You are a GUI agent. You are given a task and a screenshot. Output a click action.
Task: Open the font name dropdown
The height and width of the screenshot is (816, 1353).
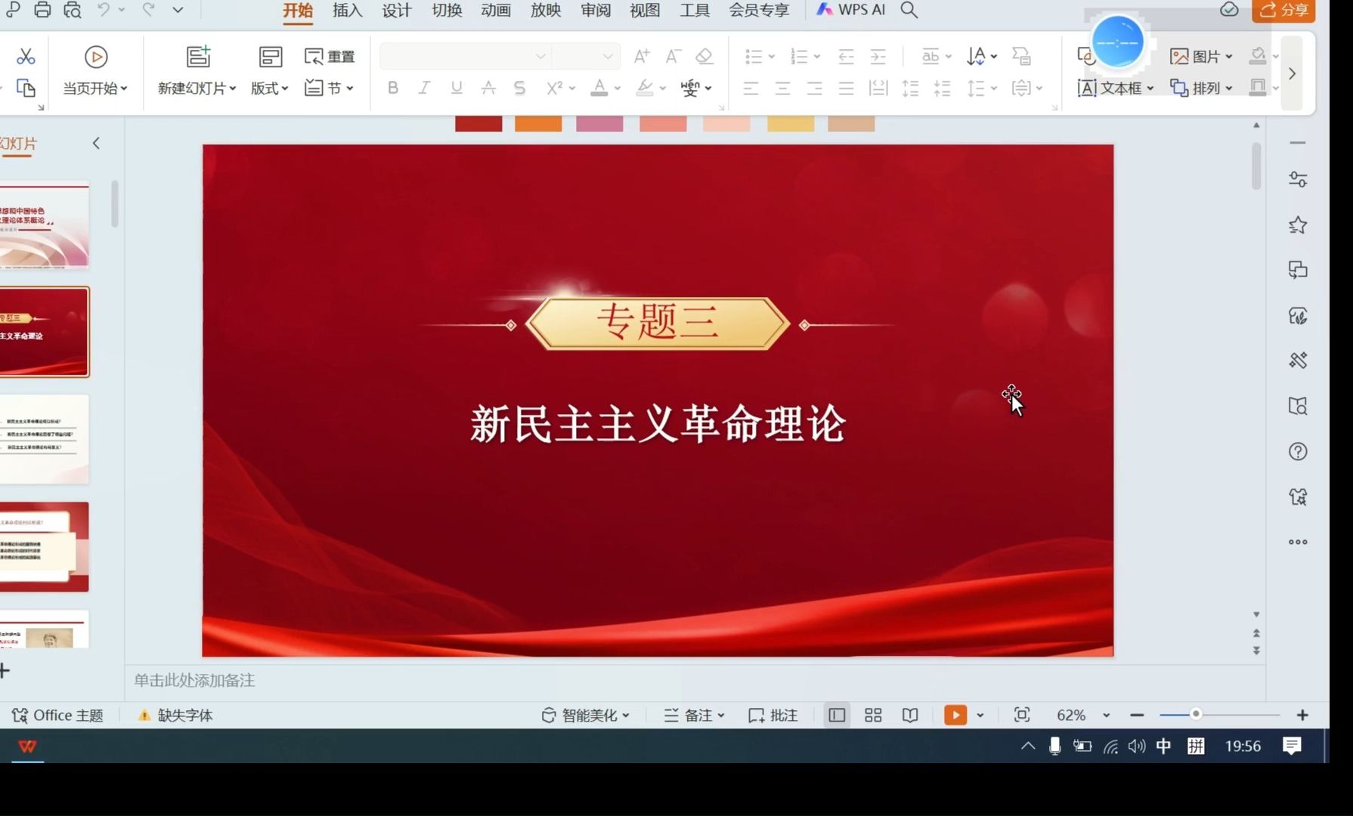pyautogui.click(x=540, y=56)
